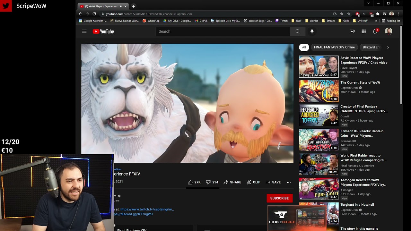Open the alertics bookmark folder
This screenshot has height=231, width=411.
coord(312,21)
